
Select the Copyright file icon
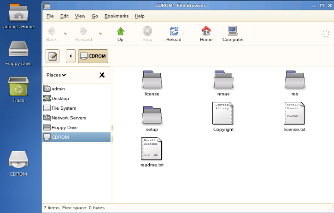223,113
